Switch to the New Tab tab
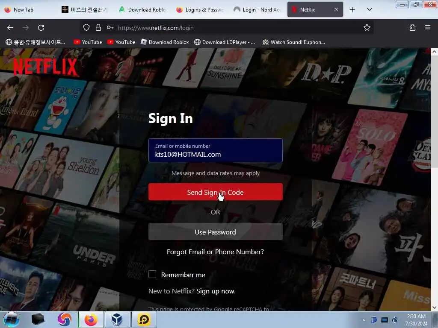Image resolution: width=438 pixels, height=328 pixels. pyautogui.click(x=28, y=9)
